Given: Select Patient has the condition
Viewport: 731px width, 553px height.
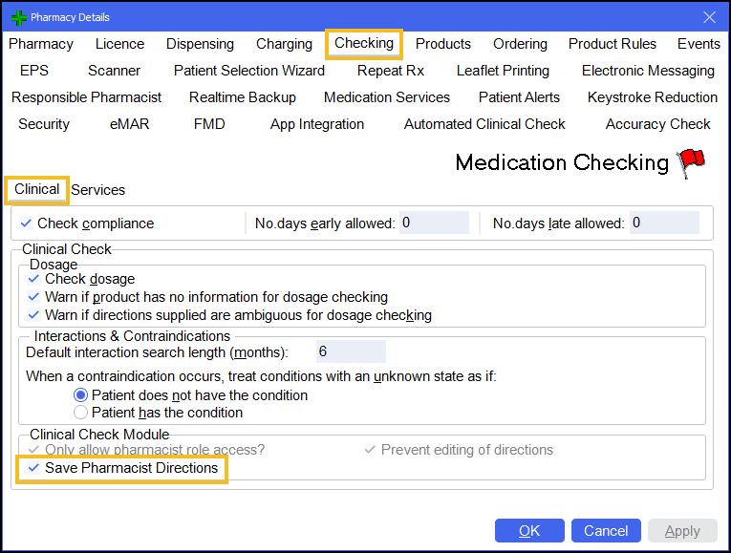Looking at the screenshot, I should [x=80, y=413].
